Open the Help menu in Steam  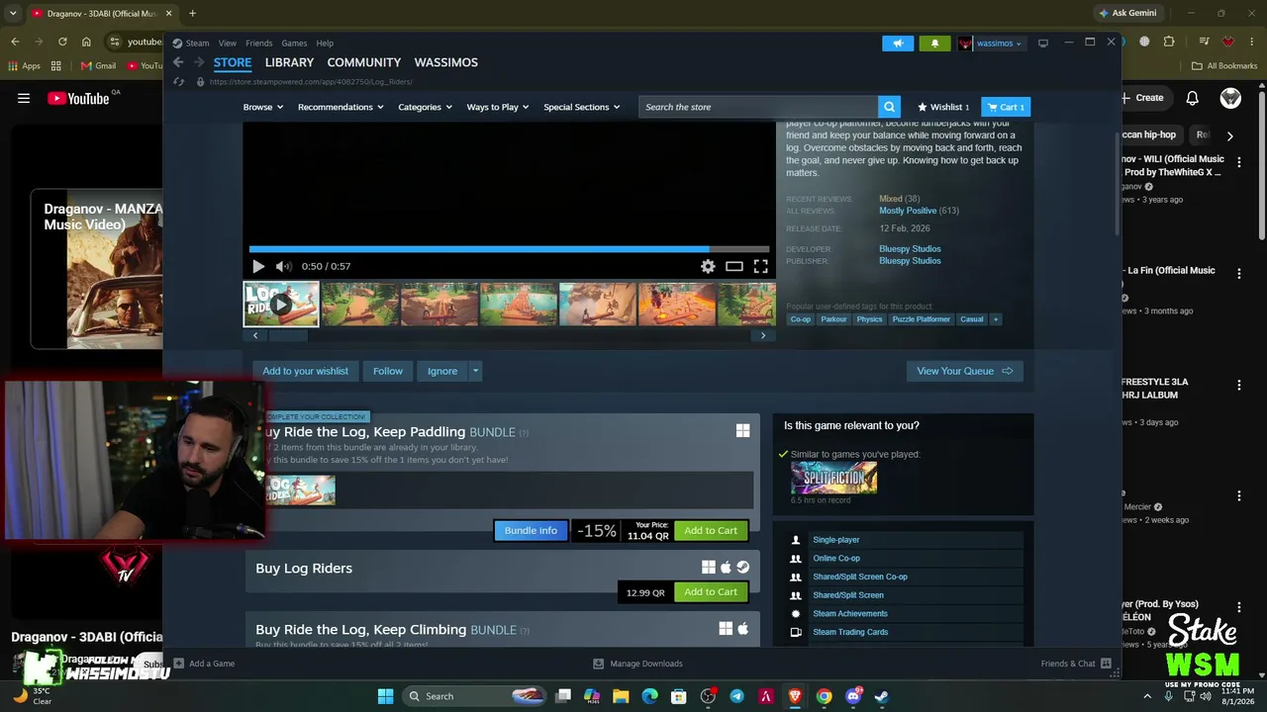pos(325,43)
